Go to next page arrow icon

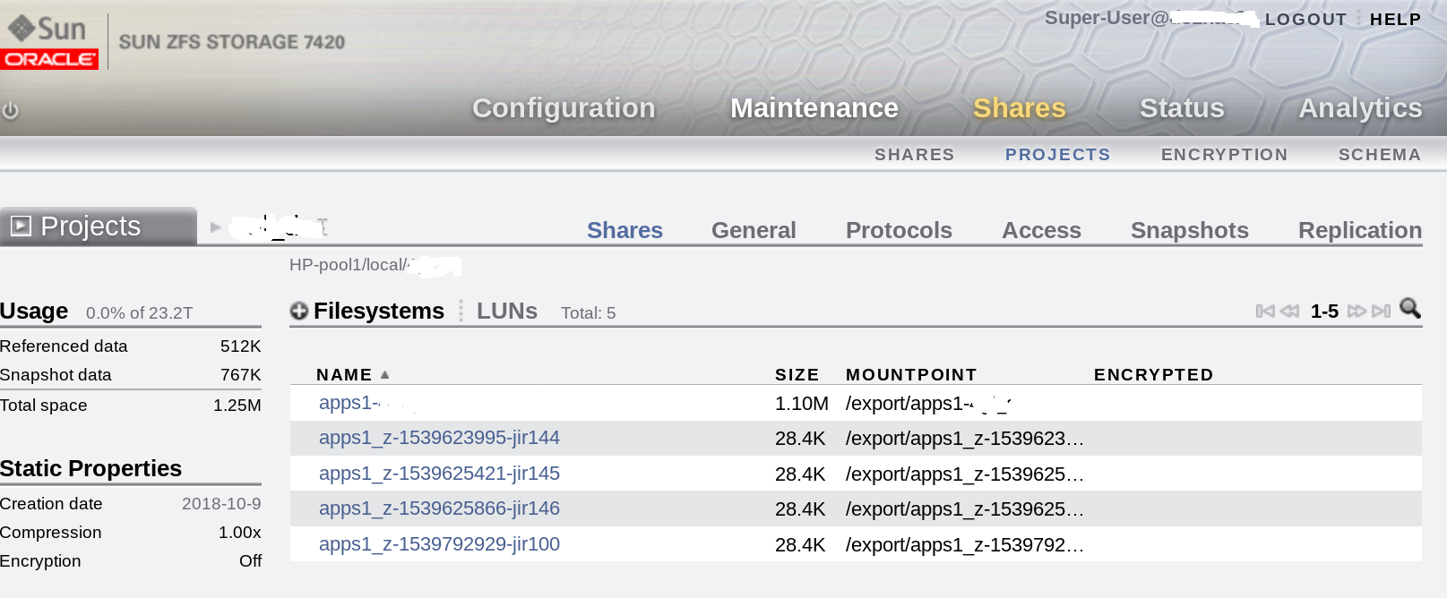pos(1357,312)
